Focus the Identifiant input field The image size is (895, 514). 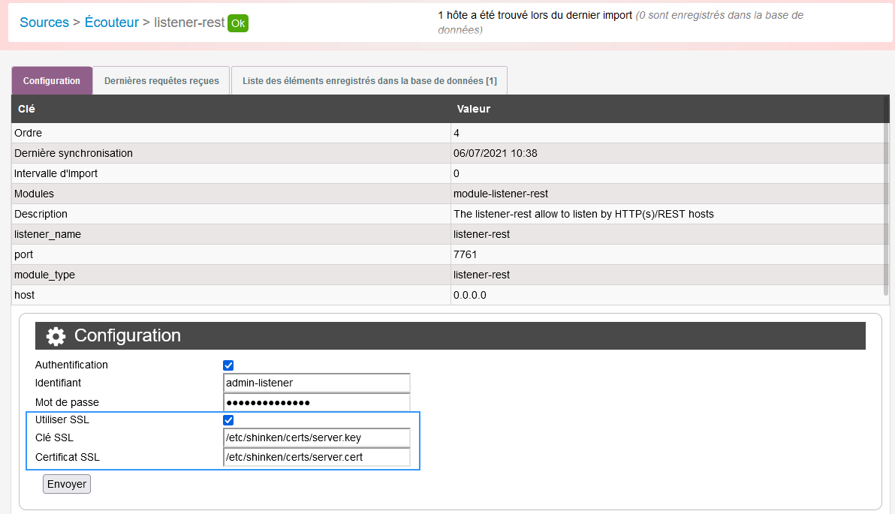[x=317, y=383]
